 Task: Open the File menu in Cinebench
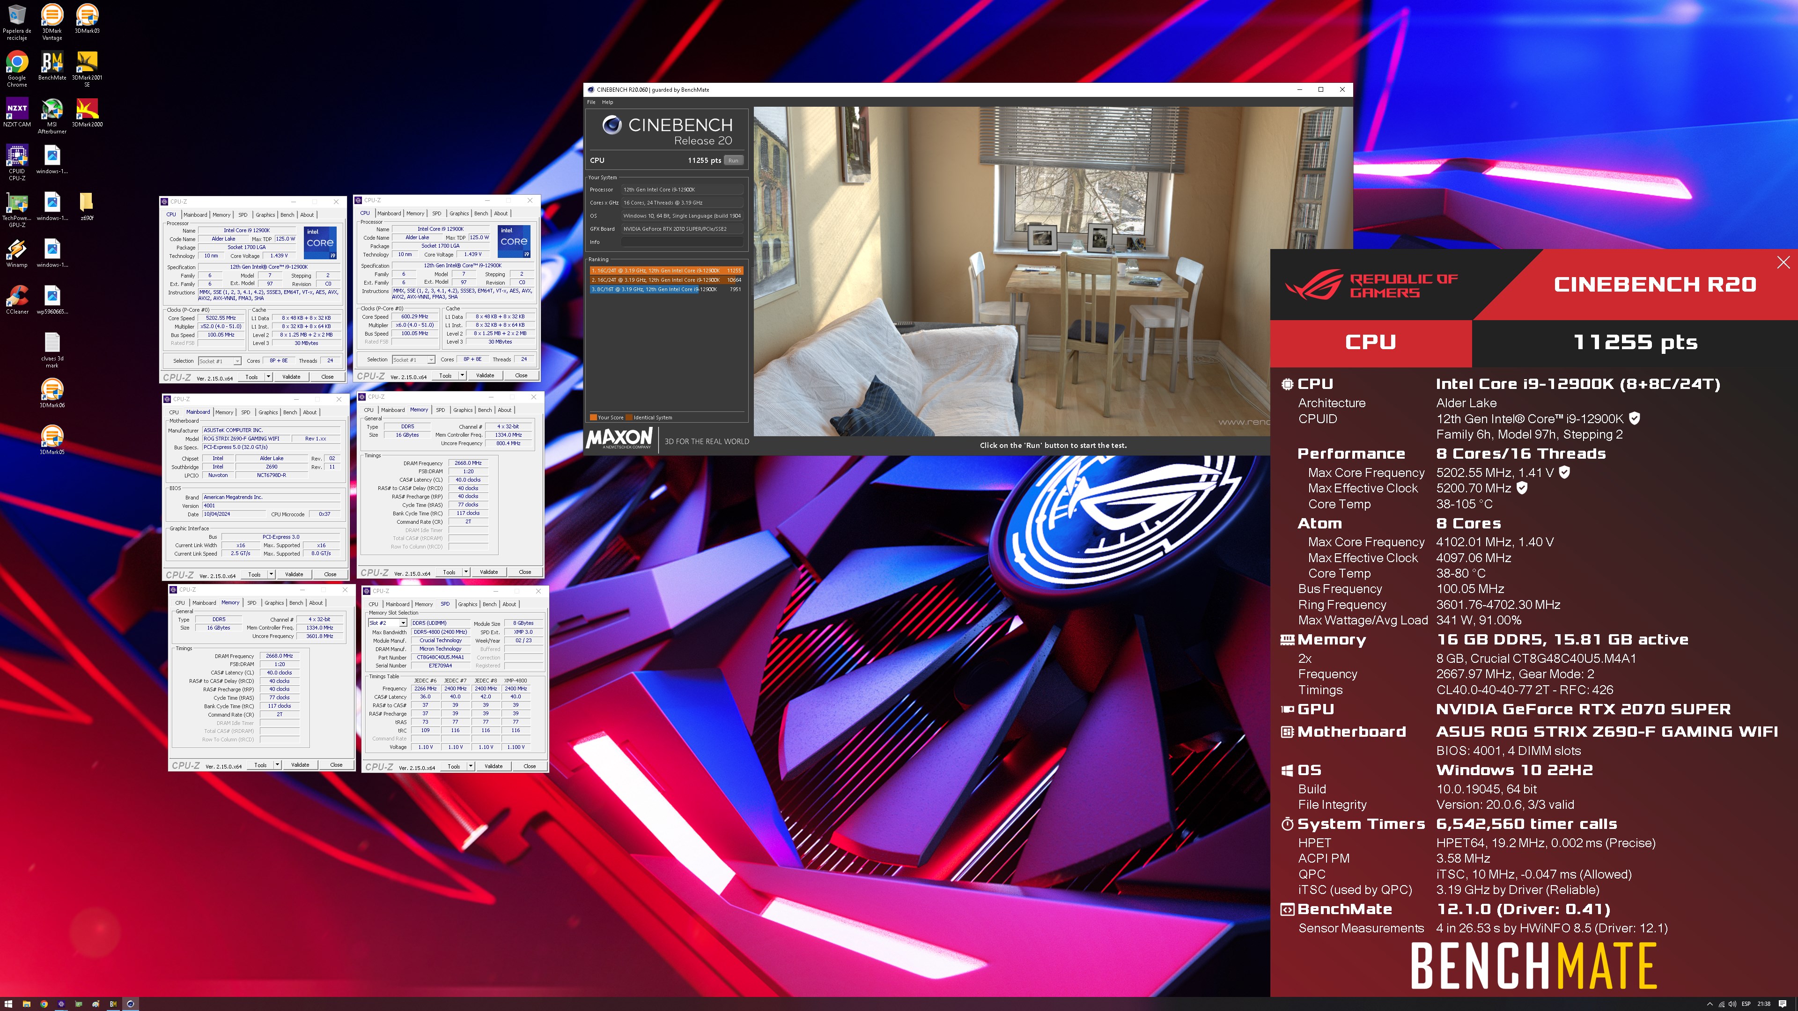591,102
